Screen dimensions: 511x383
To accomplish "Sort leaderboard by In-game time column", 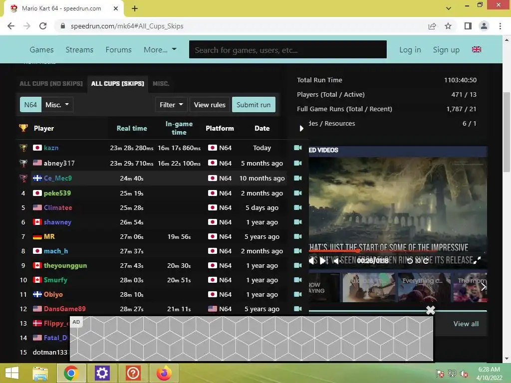I will coord(179,128).
